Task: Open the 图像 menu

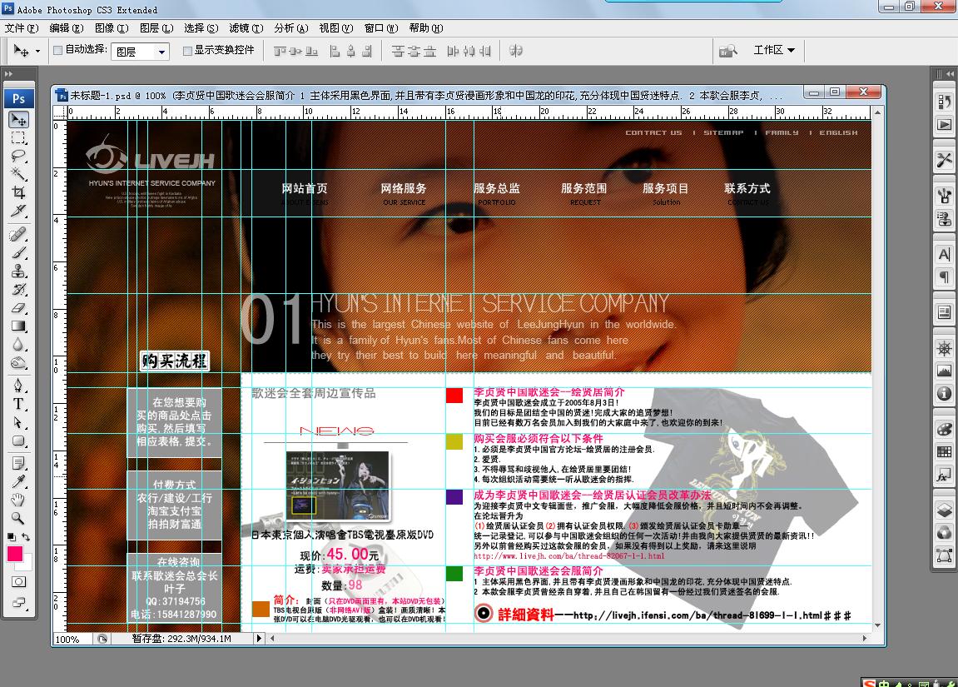Action: tap(110, 28)
